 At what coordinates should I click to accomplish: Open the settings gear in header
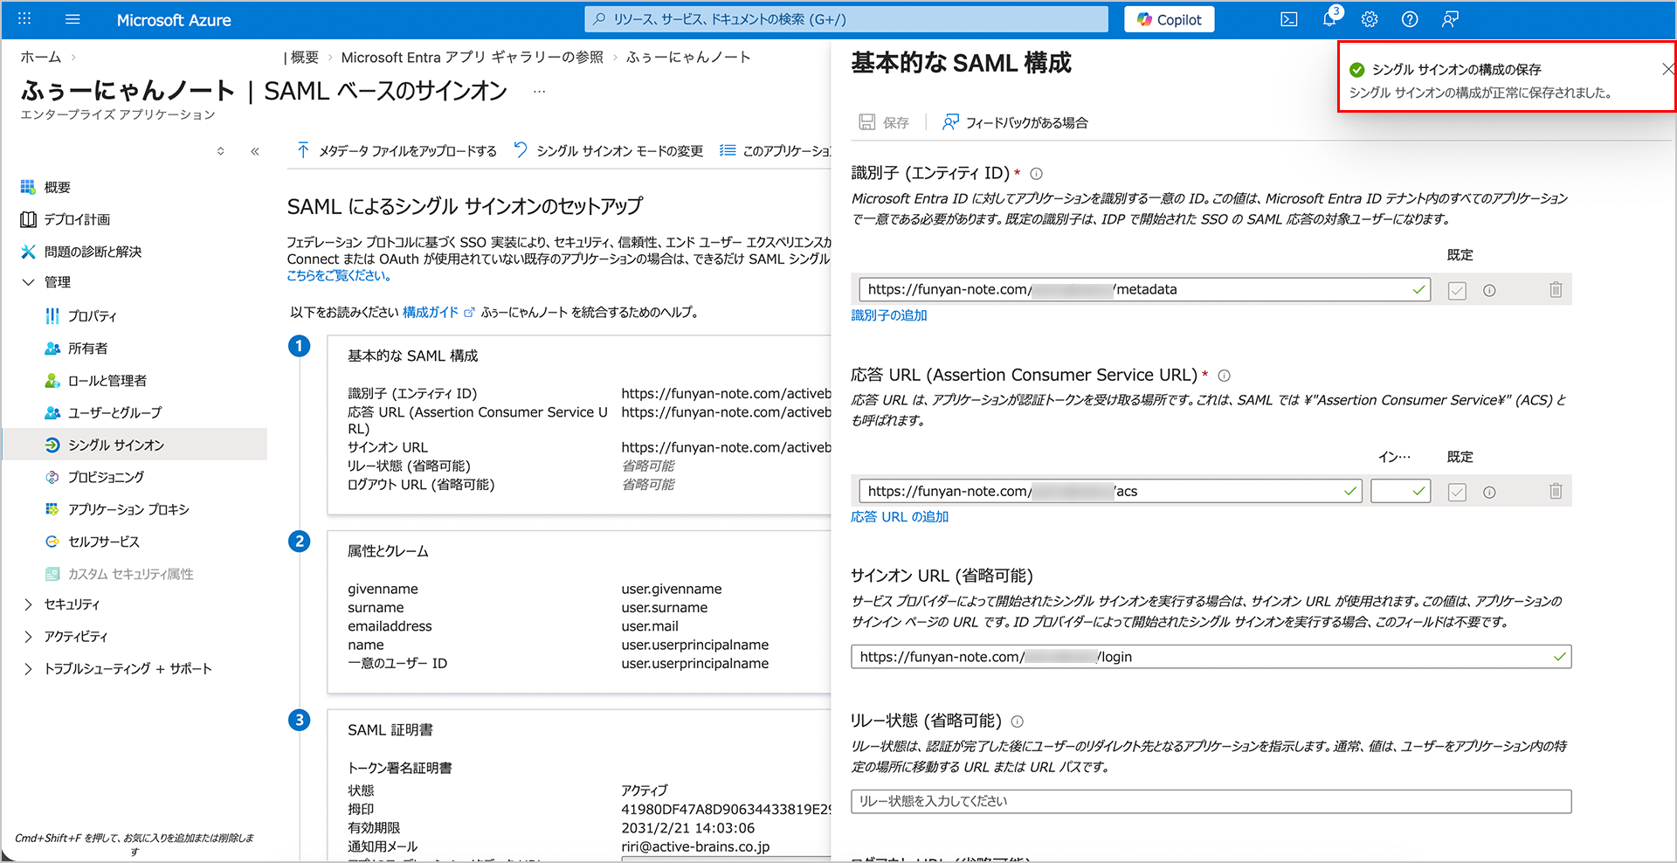1369,19
